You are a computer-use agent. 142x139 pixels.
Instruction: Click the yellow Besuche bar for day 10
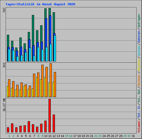tap(45, 87)
